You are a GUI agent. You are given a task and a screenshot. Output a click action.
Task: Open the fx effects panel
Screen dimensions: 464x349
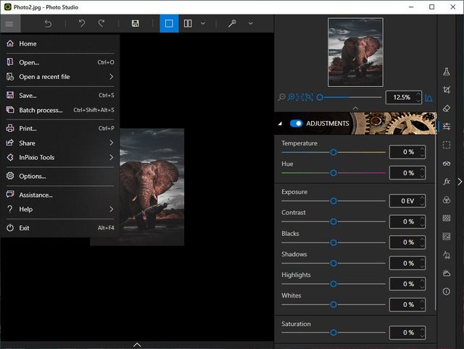(447, 182)
